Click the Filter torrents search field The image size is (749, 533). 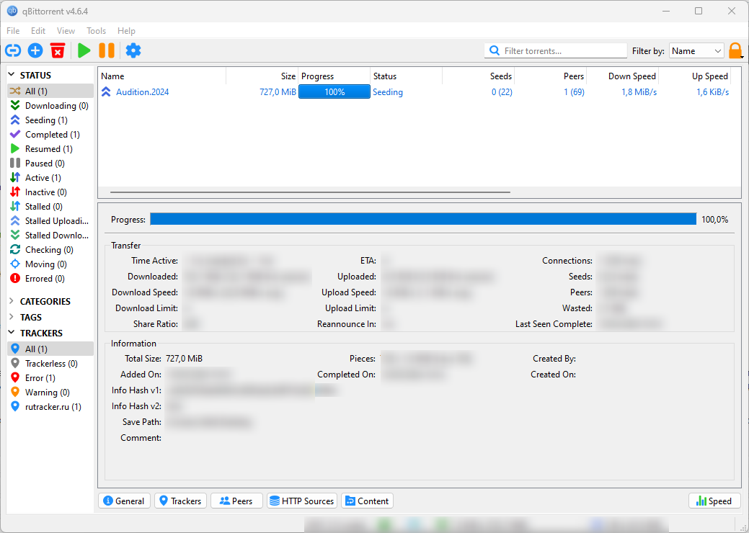tap(556, 50)
